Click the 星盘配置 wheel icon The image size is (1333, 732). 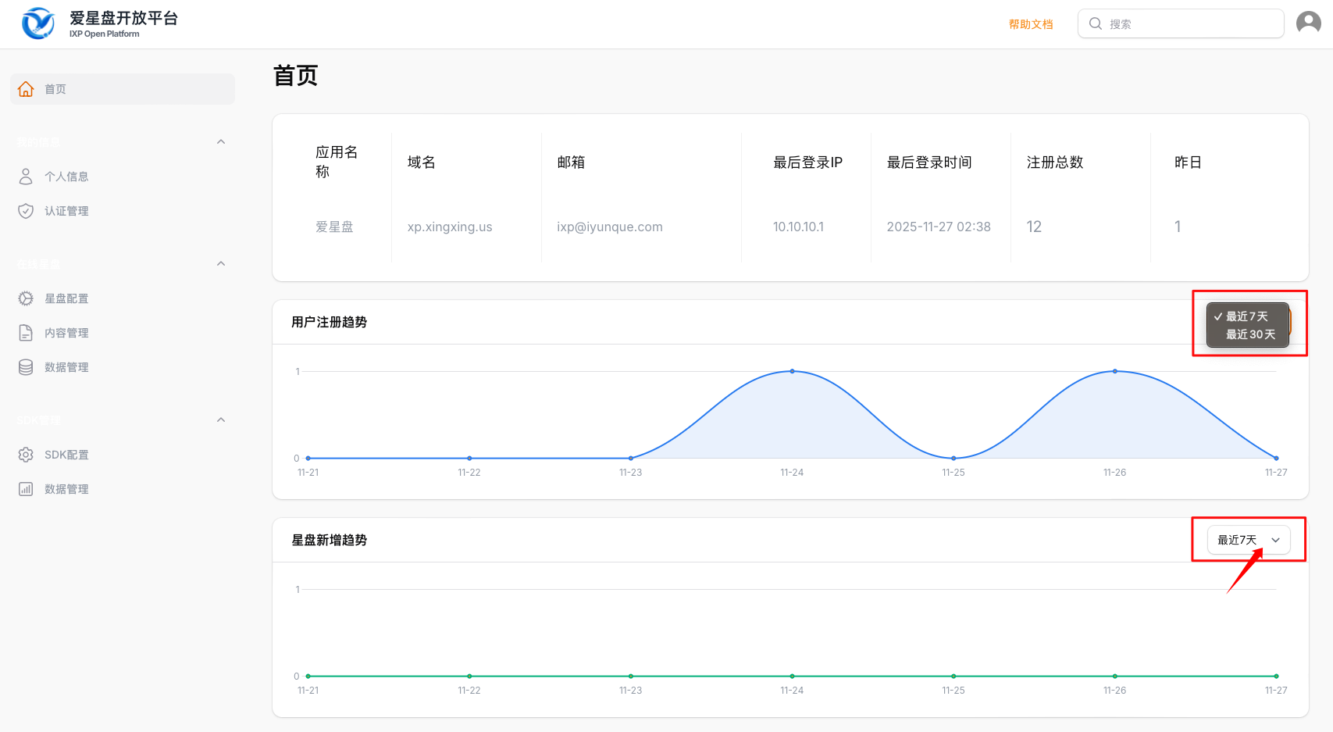[x=26, y=298]
